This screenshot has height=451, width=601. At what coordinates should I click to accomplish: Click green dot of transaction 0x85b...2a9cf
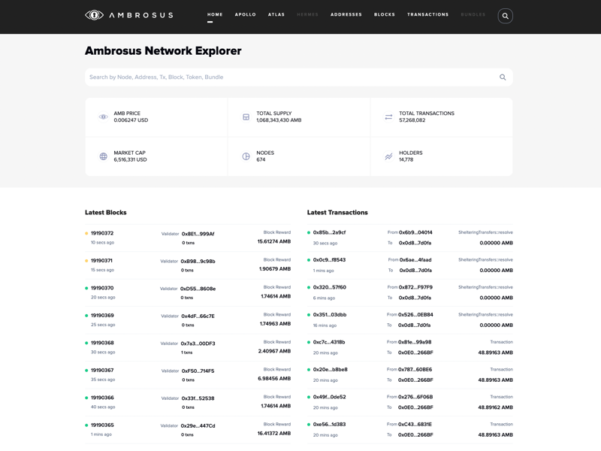click(309, 232)
